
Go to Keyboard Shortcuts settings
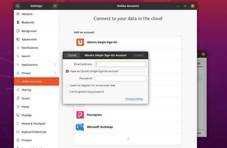(x=34, y=132)
